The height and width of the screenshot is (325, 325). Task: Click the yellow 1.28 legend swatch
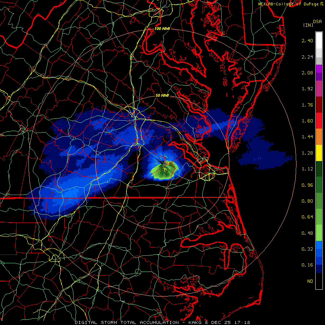319,153
